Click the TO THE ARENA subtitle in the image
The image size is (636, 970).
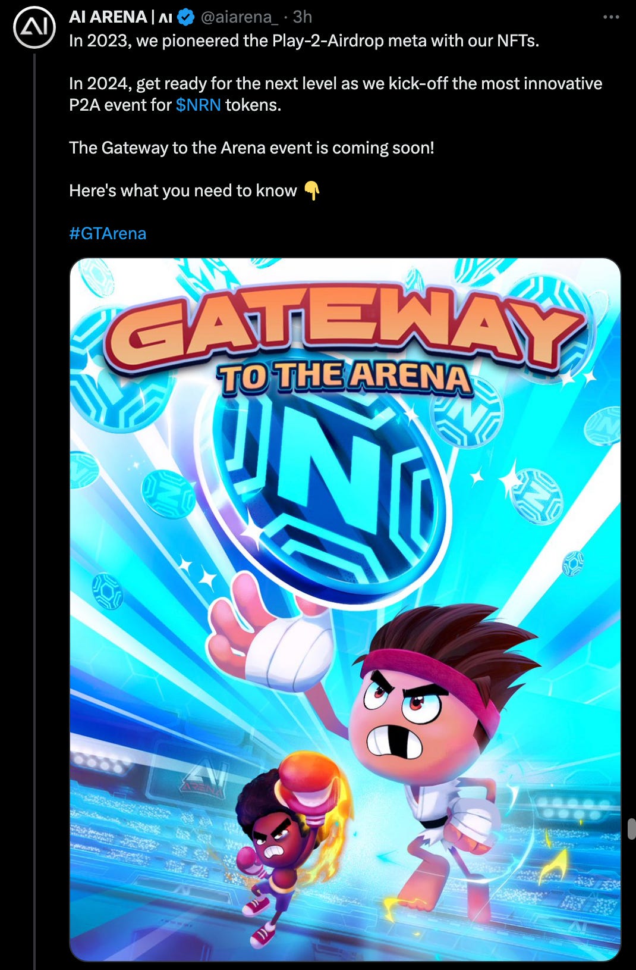(x=345, y=378)
